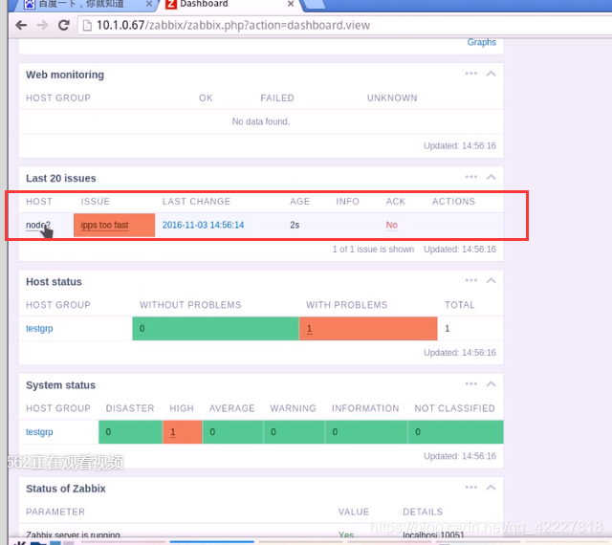Collapse the Last 20 issues widget

[x=491, y=177]
